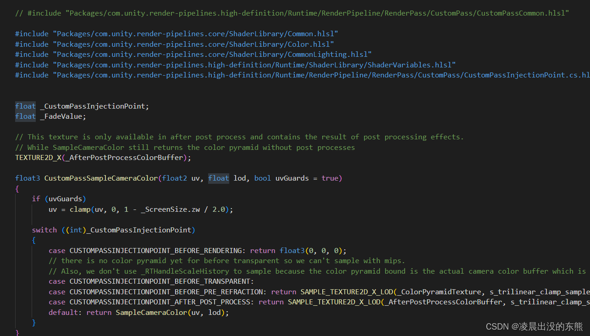
Task: Click the CUSTOMPASSINJECTIONPOINT_BEFORE_PRE_REFRACTION case line
Action: tap(319, 292)
